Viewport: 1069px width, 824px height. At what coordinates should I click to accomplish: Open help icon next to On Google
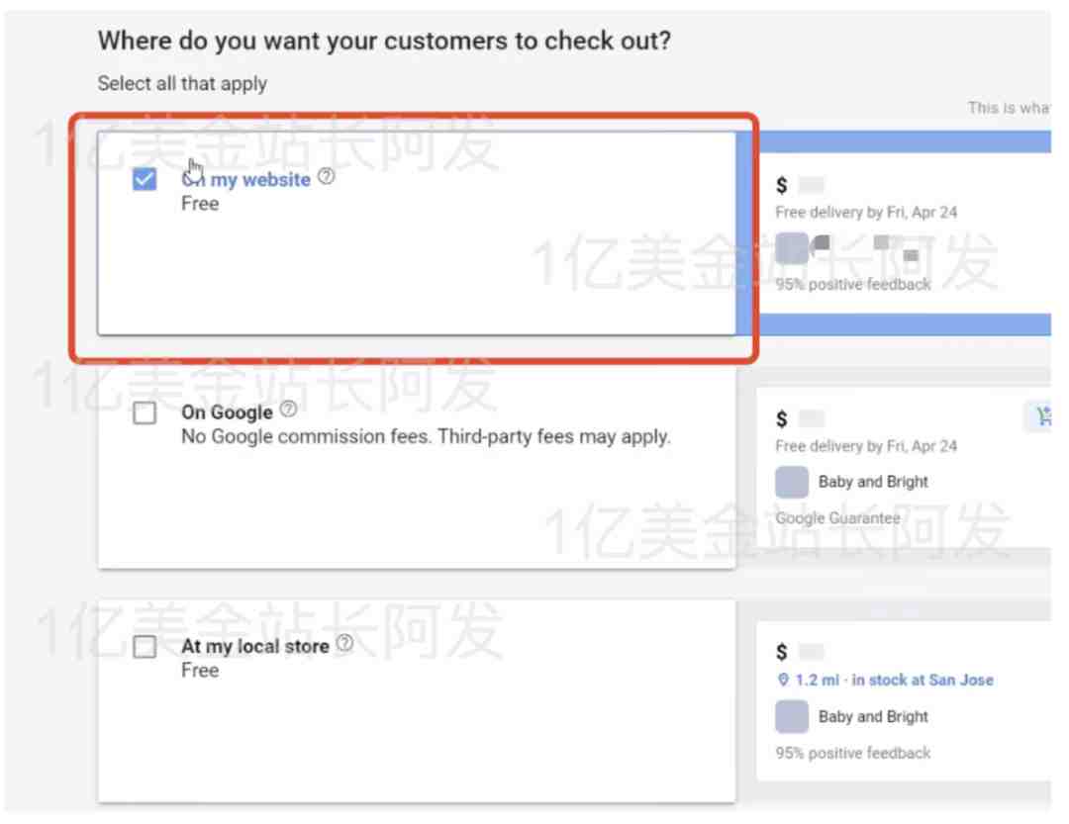pyautogui.click(x=288, y=409)
